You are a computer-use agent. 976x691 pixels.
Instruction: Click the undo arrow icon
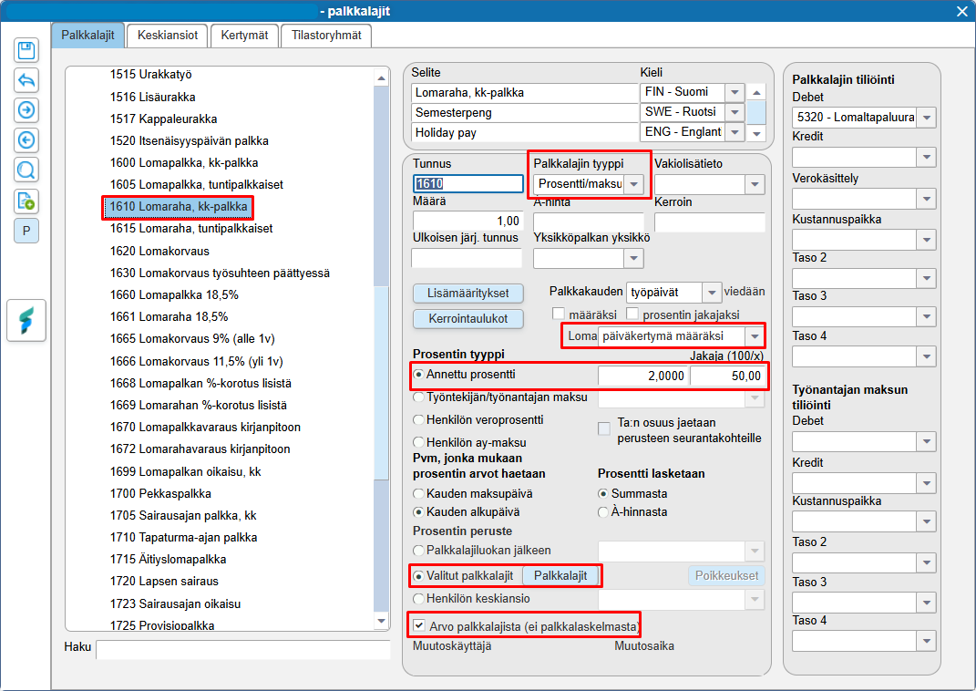click(x=26, y=80)
